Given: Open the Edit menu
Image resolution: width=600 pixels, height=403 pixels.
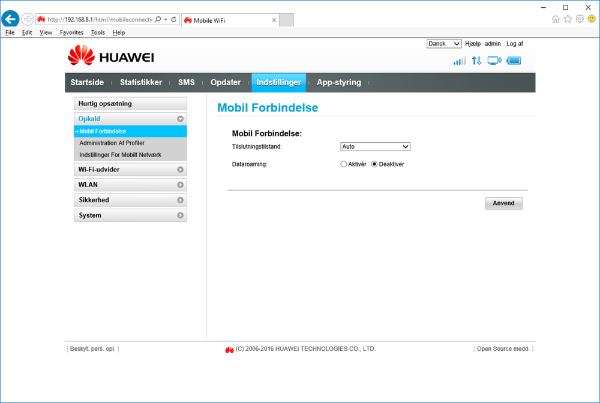Looking at the screenshot, I should pyautogui.click(x=27, y=32).
